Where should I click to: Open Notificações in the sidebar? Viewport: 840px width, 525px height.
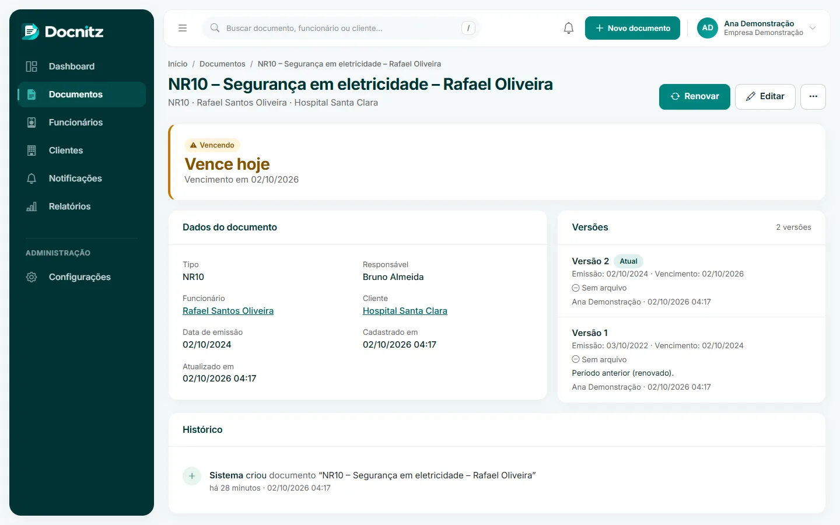tap(82, 178)
